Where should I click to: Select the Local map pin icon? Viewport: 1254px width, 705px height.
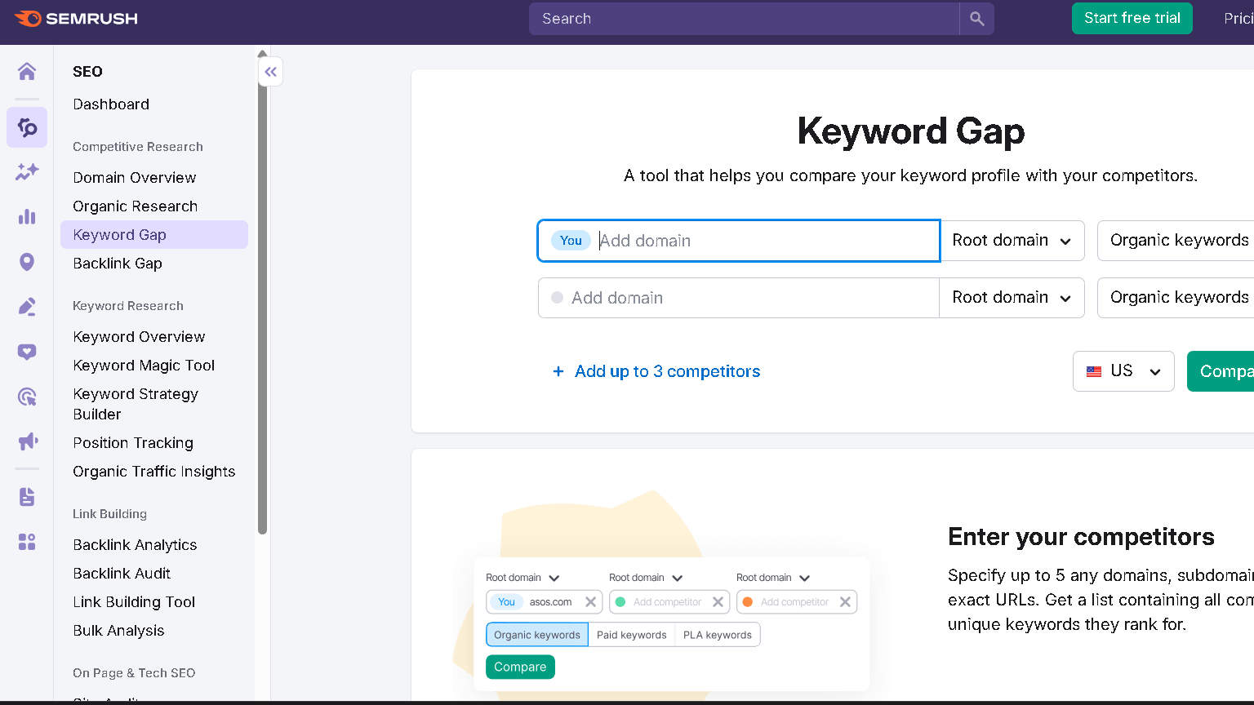click(x=26, y=261)
